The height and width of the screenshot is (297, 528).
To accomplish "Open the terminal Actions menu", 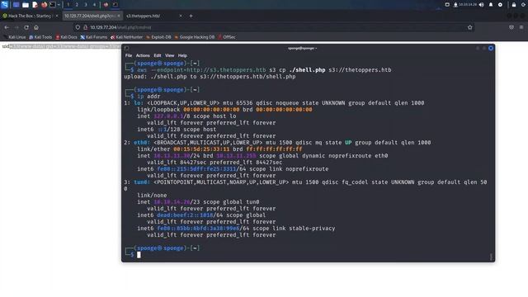I will [x=143, y=55].
